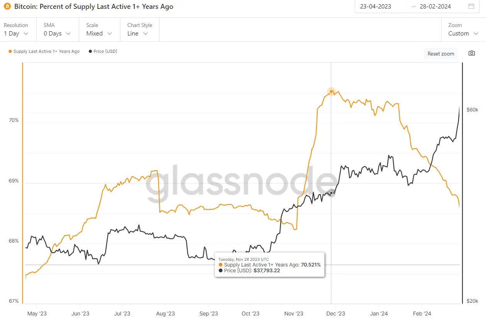Click the start date field showing 23-04-2023
Viewport: 486px width, 322px height.
(x=375, y=7)
